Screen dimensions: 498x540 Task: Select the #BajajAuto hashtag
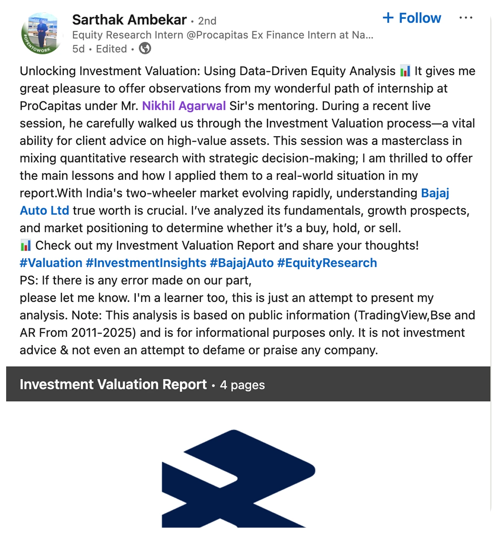point(242,263)
